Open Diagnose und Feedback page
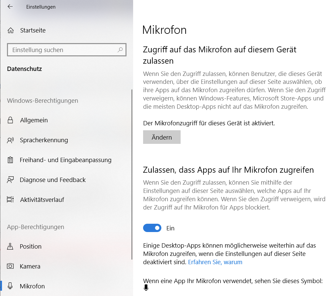 click(52, 180)
